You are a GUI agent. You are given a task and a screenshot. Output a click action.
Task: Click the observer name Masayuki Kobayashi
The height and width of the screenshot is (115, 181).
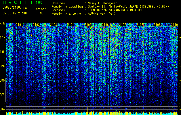[103, 3]
